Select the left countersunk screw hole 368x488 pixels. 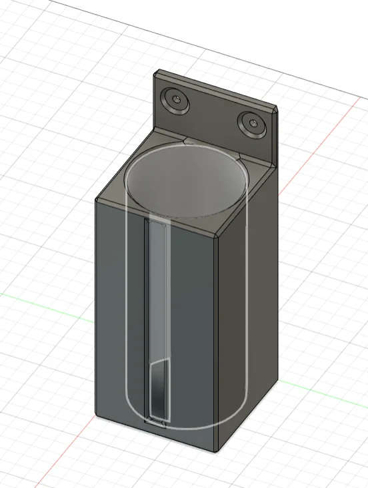(175, 101)
